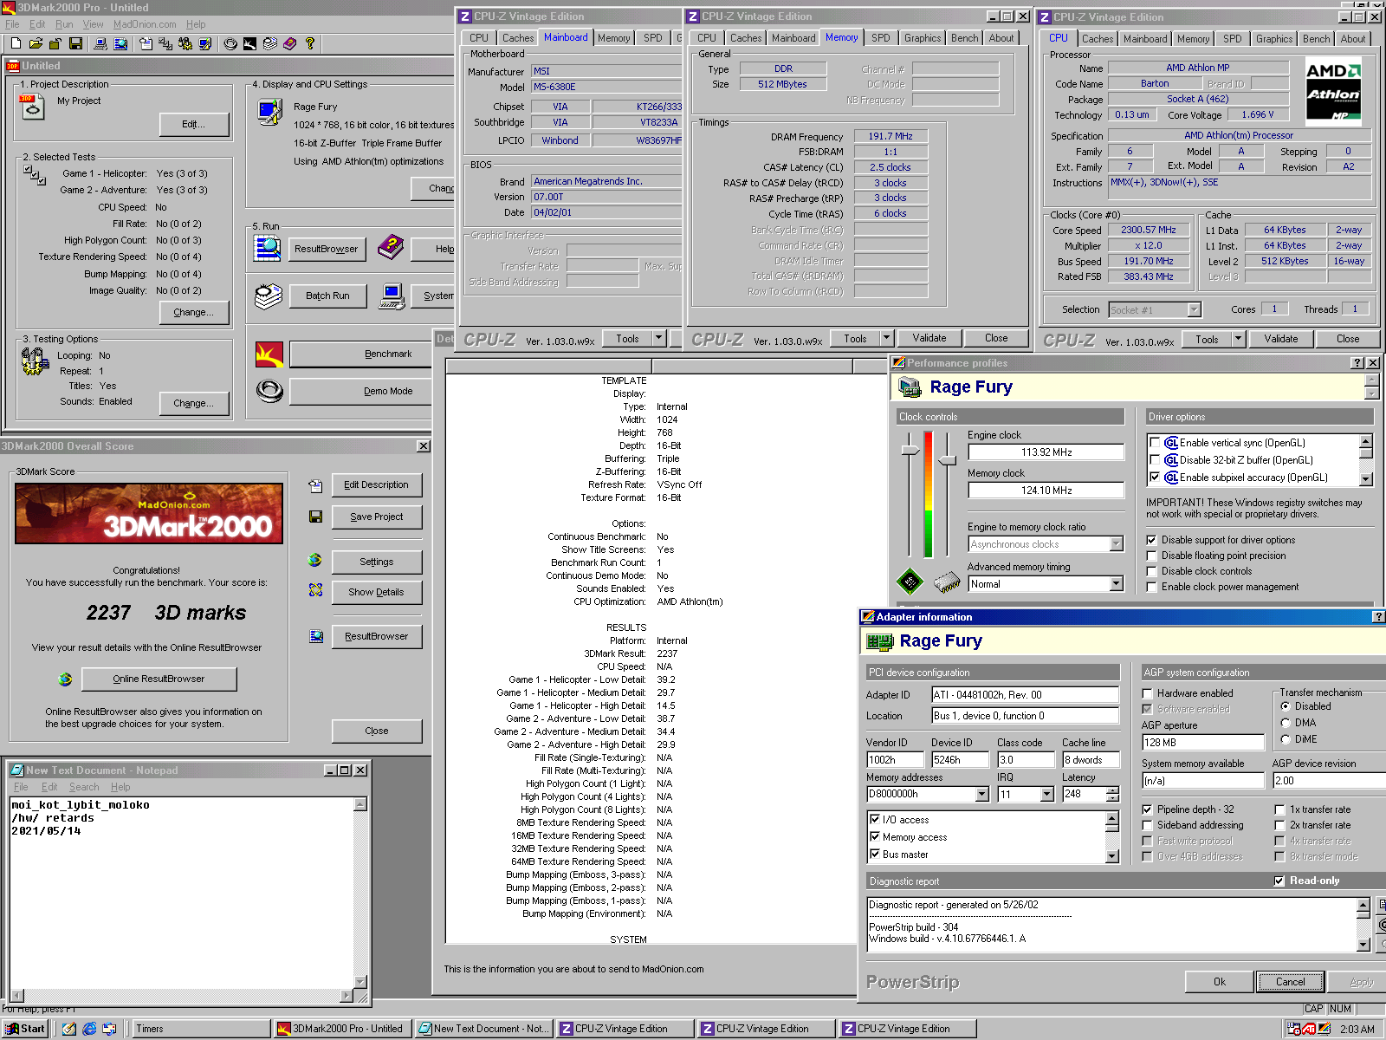Viewport: 1386px width, 1040px height.
Task: Open Tools dropdown arrow in CPU tab CPU-Z window
Action: coord(1238,339)
